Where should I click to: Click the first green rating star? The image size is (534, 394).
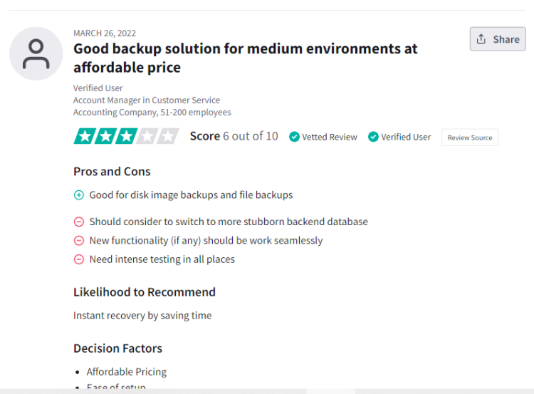[85, 136]
